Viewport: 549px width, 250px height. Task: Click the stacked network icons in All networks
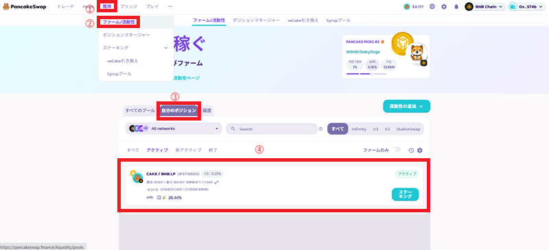pos(139,129)
